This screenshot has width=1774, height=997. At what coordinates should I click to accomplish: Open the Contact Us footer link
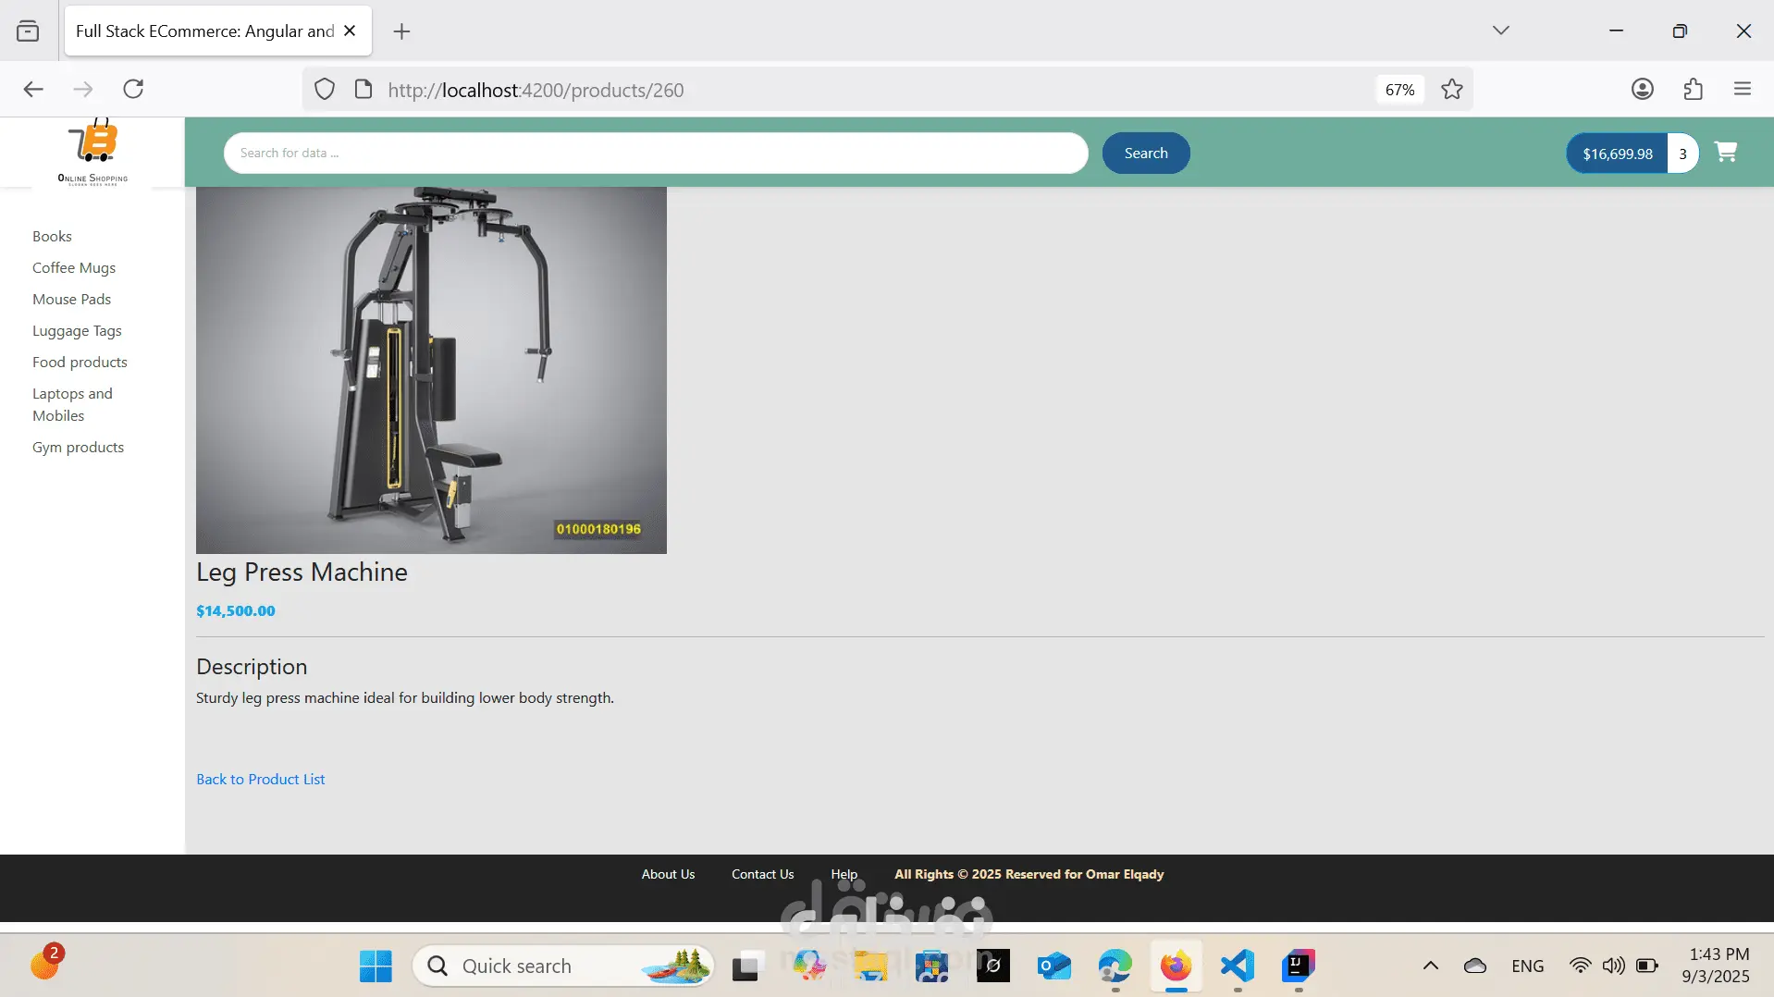click(762, 875)
